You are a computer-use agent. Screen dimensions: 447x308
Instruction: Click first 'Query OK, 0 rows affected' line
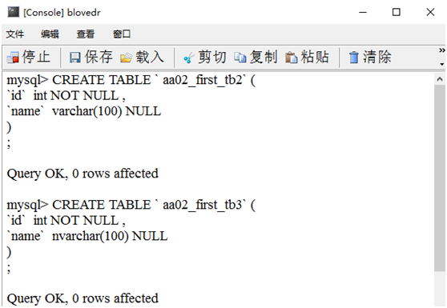click(83, 174)
